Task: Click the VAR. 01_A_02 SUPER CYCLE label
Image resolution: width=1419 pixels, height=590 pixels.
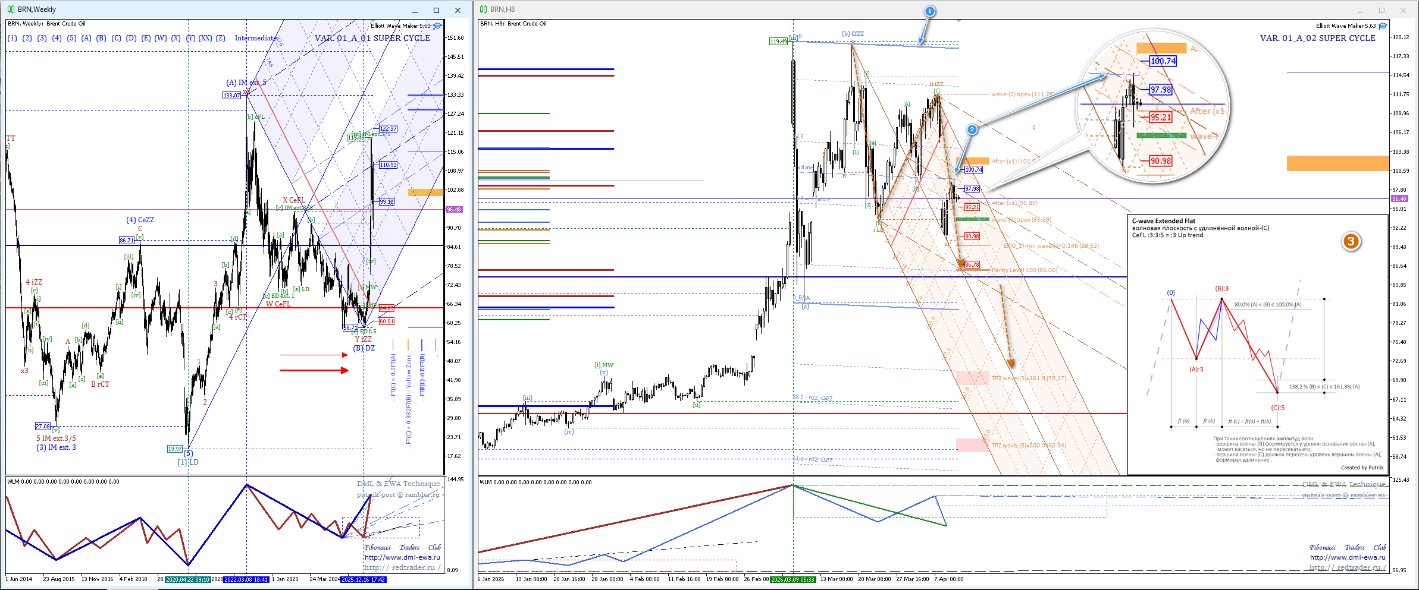Action: (1317, 38)
